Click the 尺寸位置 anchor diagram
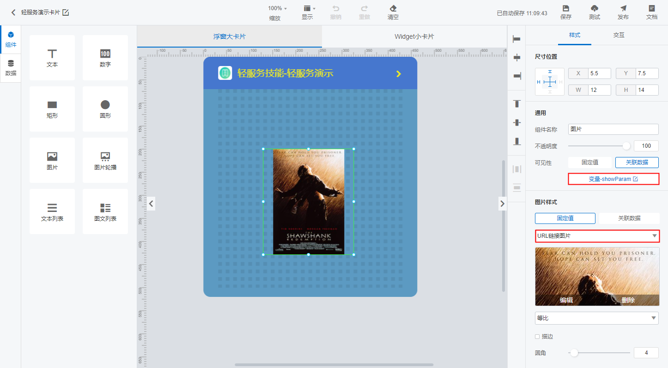 click(x=550, y=82)
